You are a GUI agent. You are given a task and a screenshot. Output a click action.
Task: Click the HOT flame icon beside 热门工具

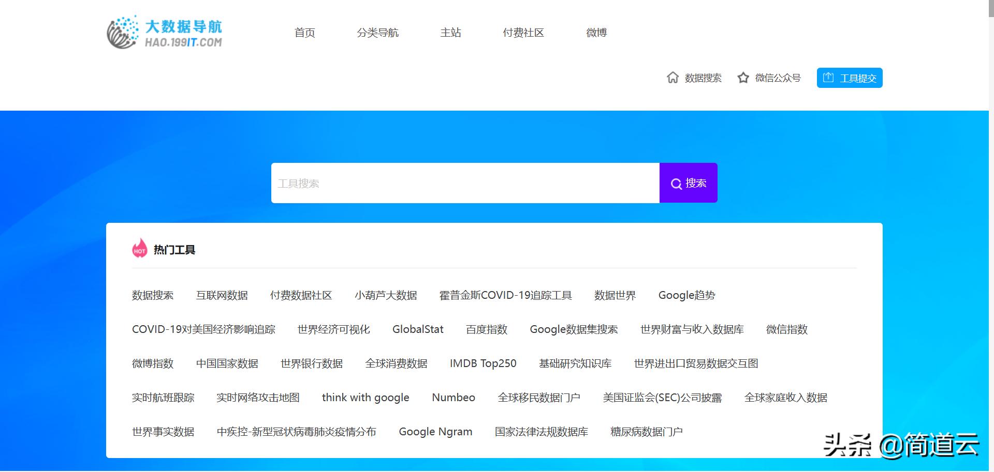tap(139, 249)
